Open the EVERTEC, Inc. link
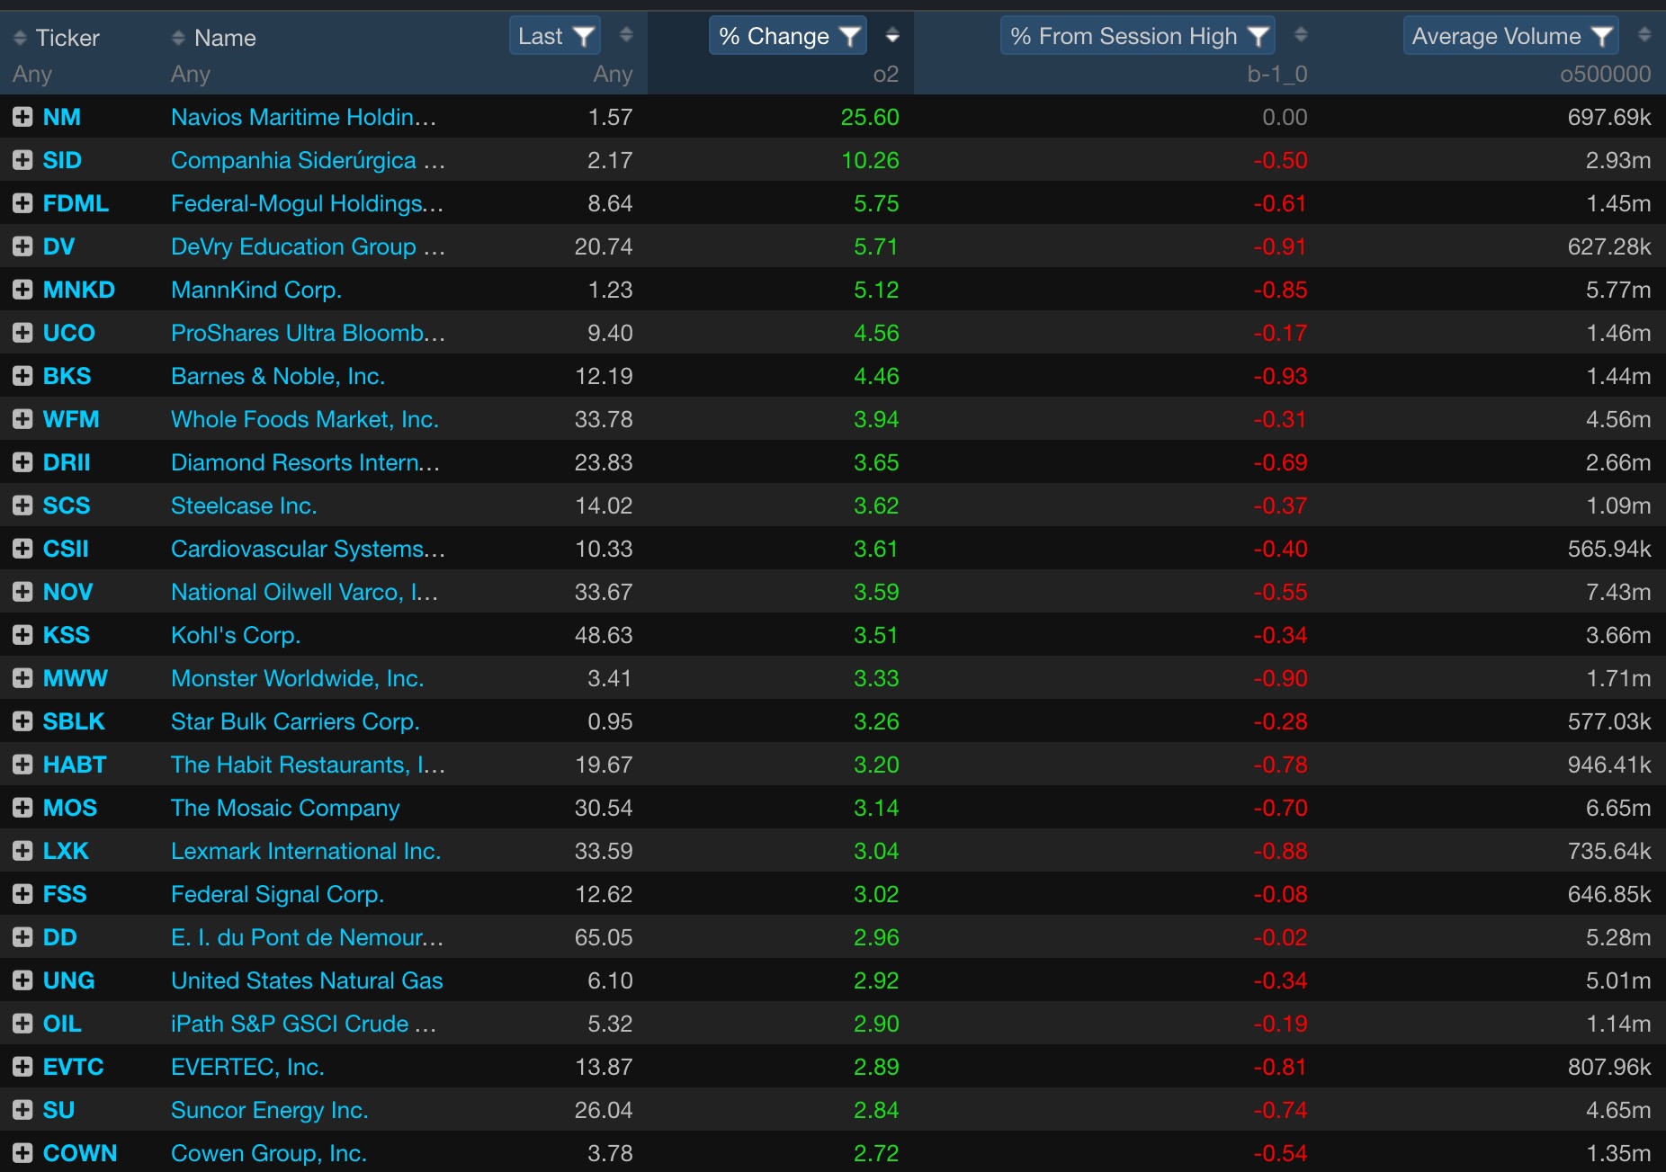 [x=247, y=1067]
